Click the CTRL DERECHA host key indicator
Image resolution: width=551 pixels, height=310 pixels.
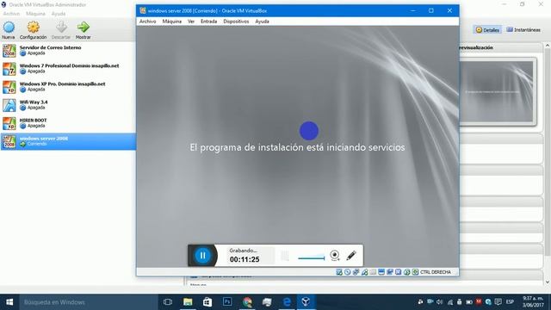click(x=436, y=272)
